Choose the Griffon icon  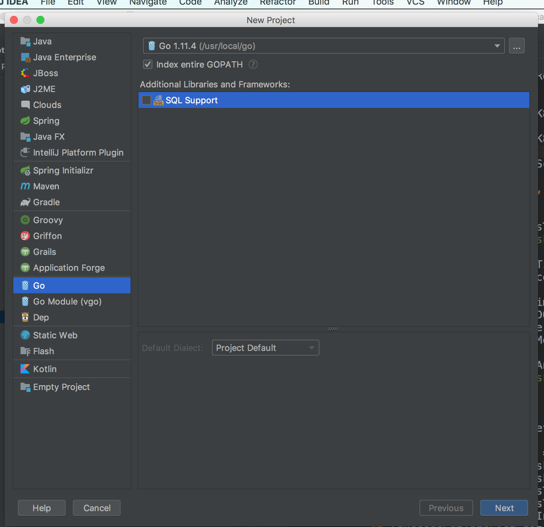[25, 236]
